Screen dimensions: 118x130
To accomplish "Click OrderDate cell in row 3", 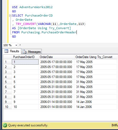I will click(x=56, y=72).
